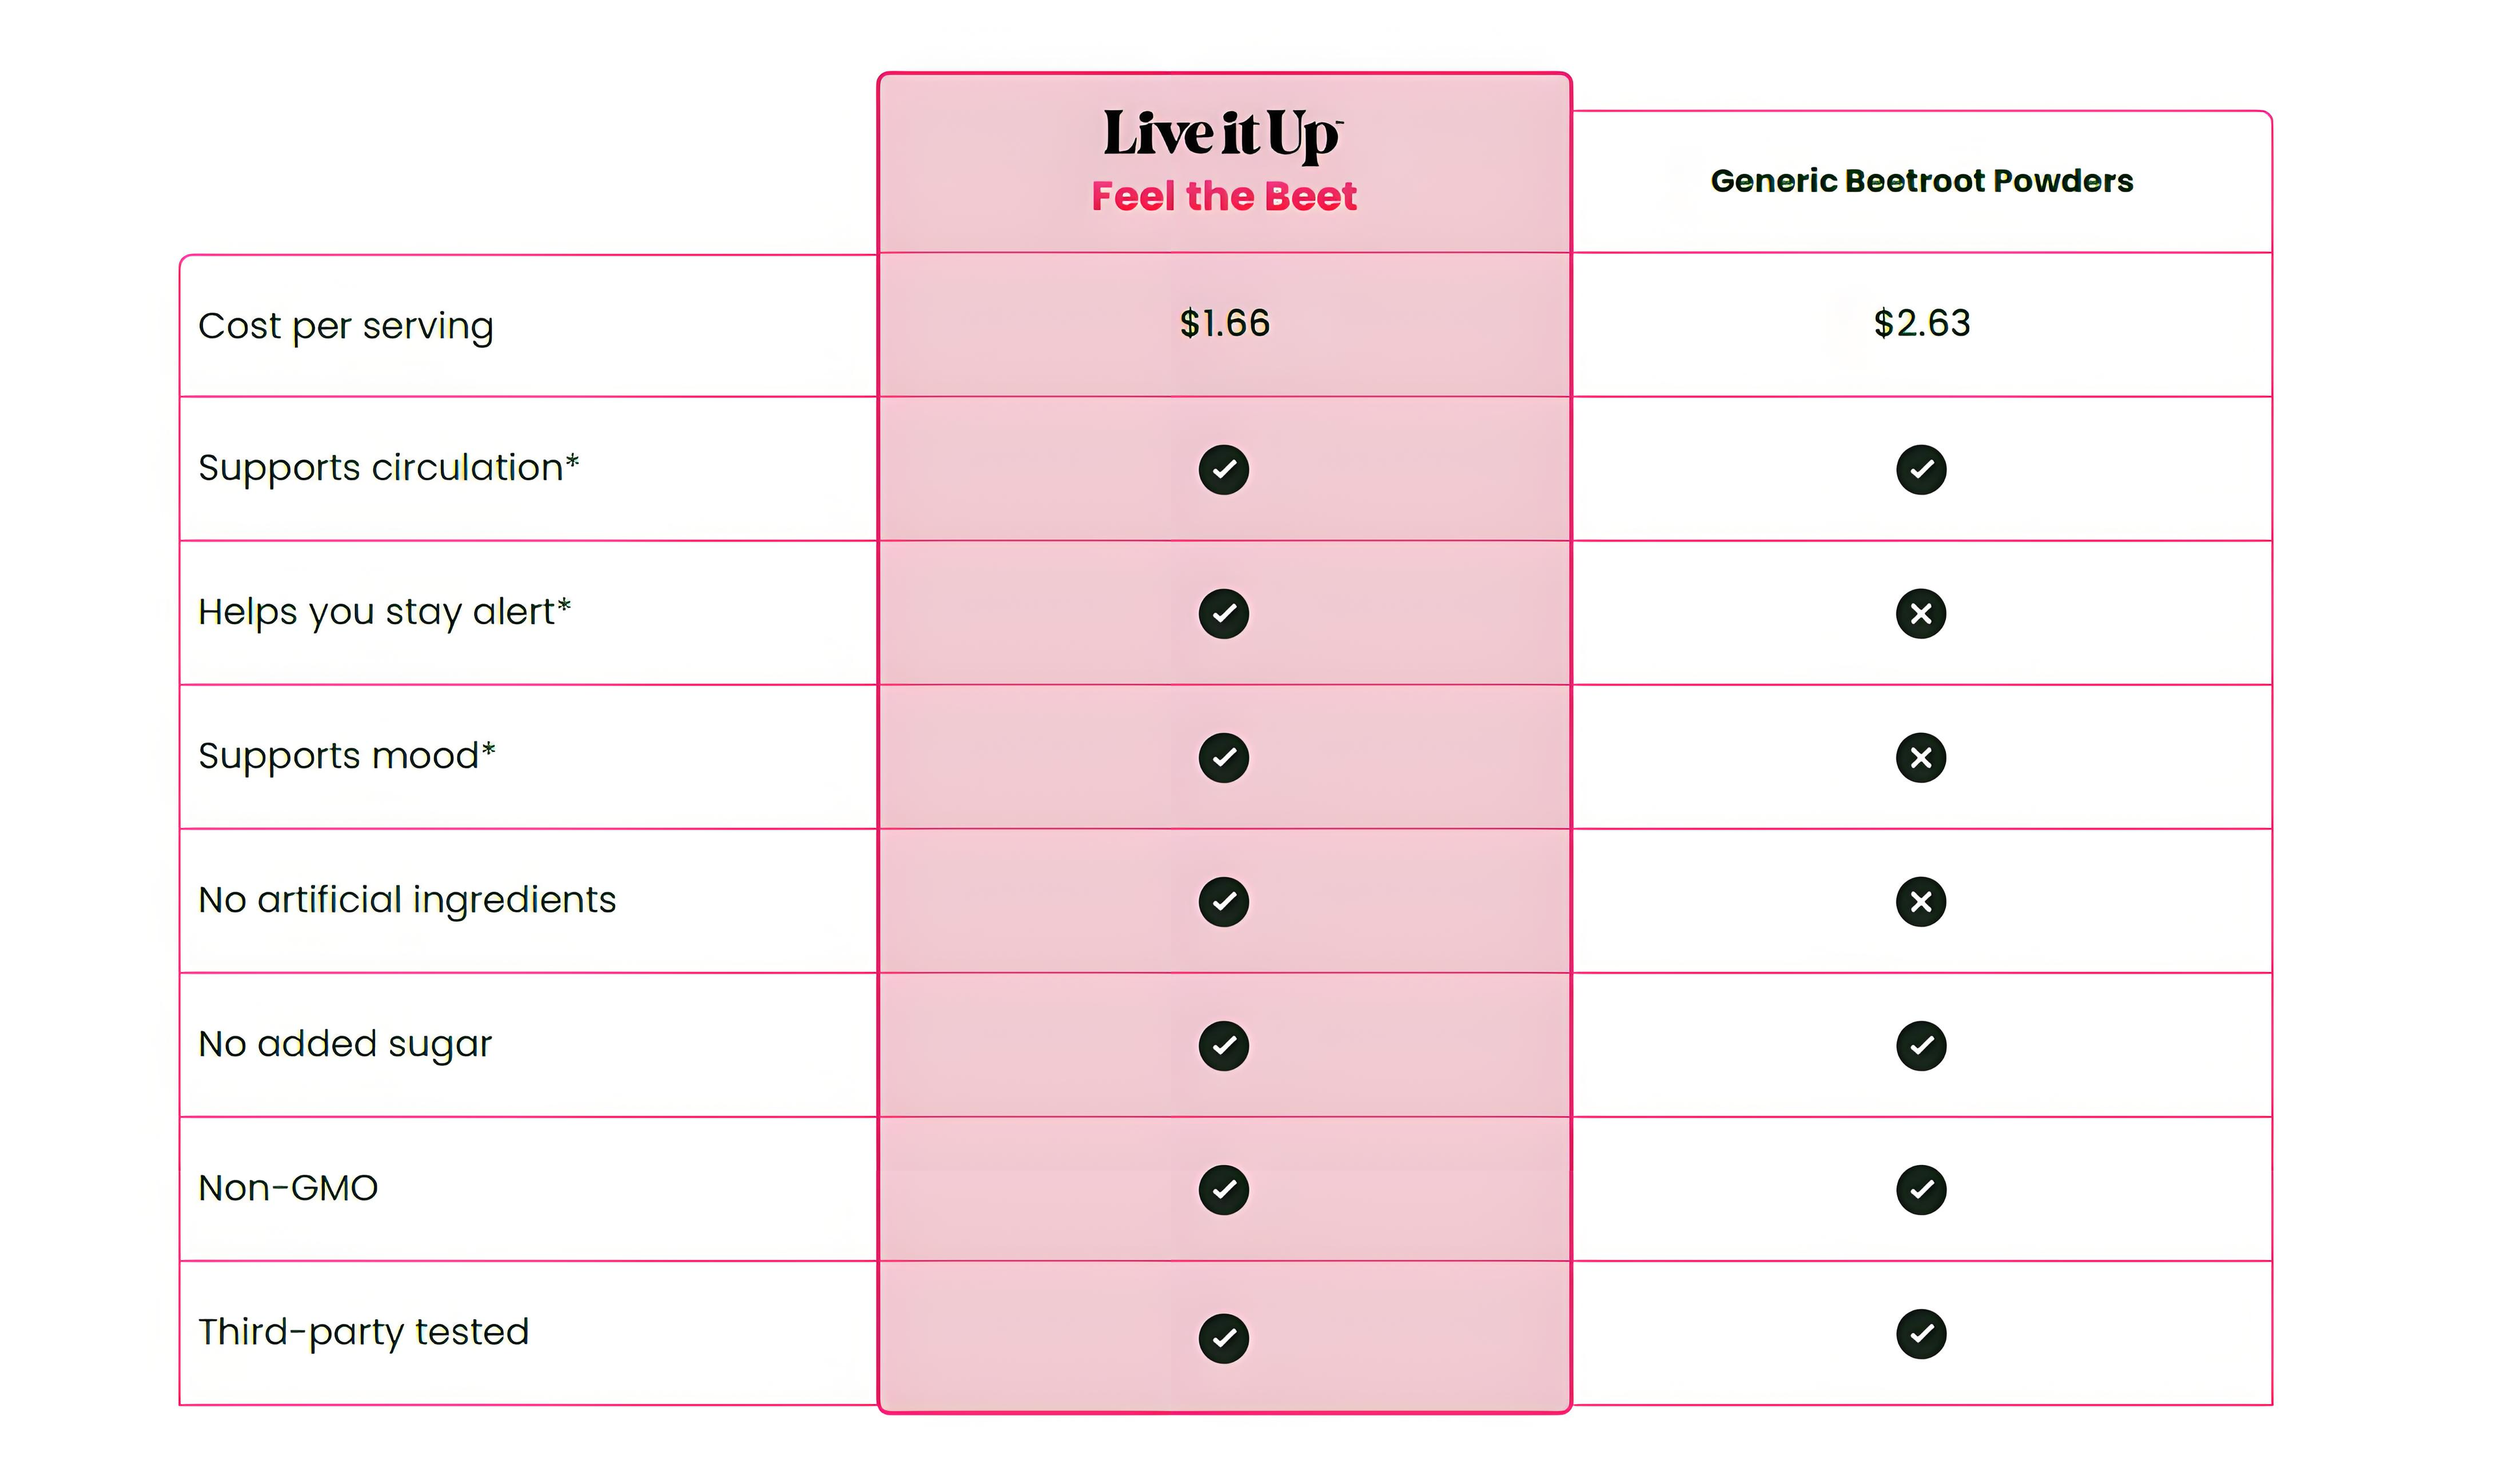Click Generic powders checkmark for No added sugar
The image size is (2500, 1484).
click(1920, 1045)
